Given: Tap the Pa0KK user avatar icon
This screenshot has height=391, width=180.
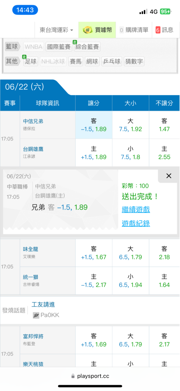Looking at the screenshot, I should 36,315.
